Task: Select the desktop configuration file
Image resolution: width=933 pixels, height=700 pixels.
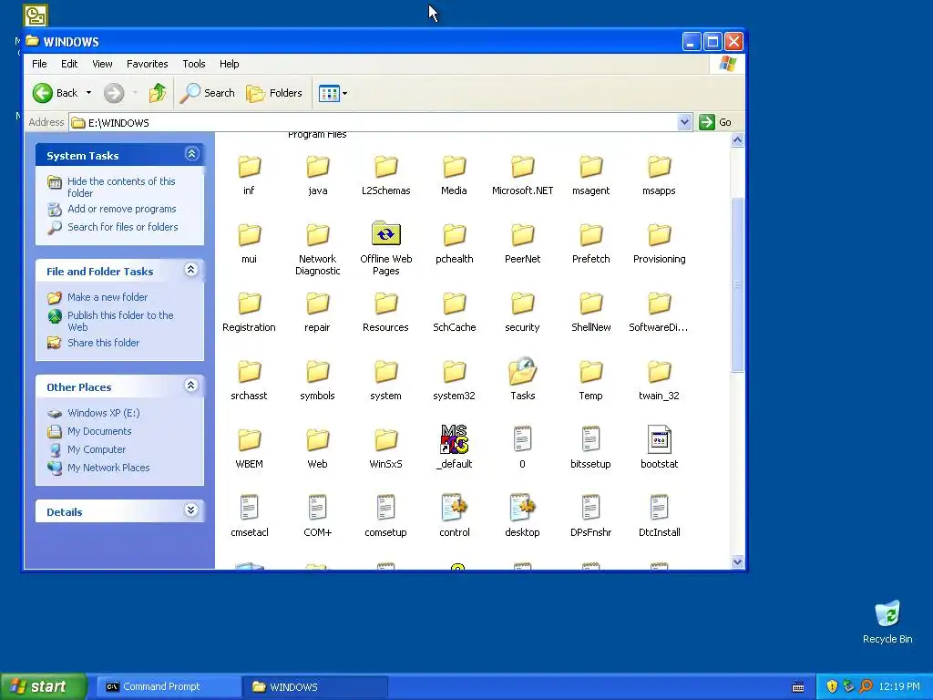Action: coord(522,516)
